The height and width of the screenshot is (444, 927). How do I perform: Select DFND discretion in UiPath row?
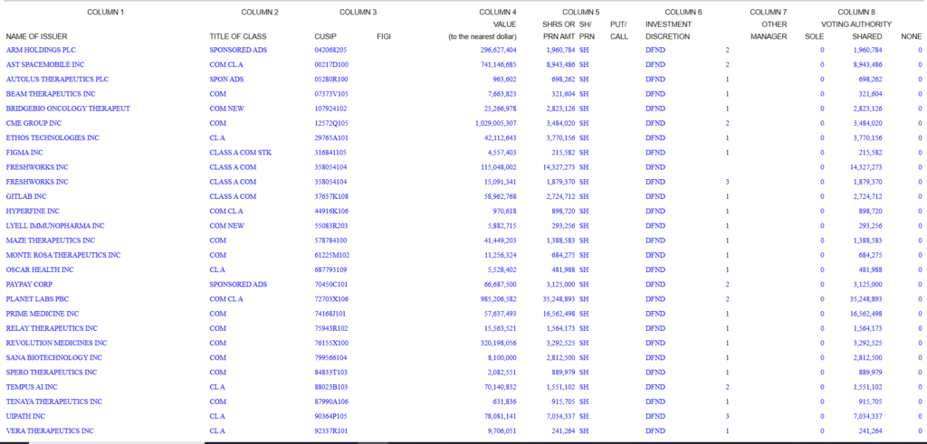pyautogui.click(x=655, y=416)
